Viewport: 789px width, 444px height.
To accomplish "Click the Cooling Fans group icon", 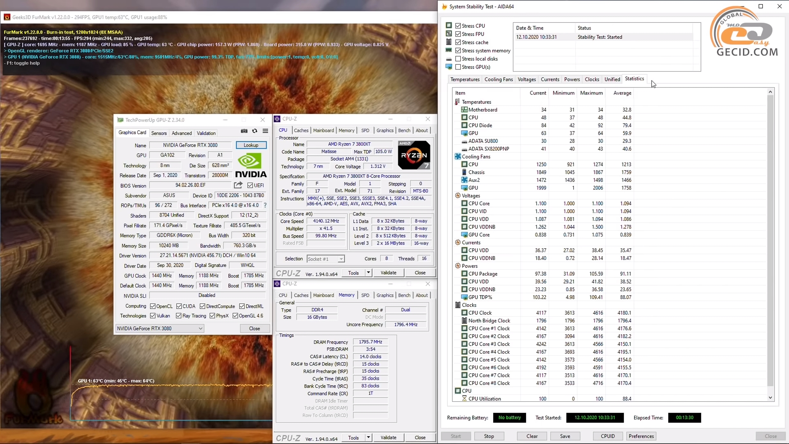I will click(x=458, y=156).
